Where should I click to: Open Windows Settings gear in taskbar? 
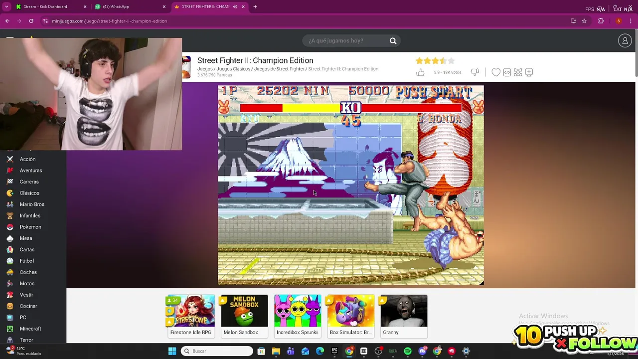pyautogui.click(x=466, y=351)
